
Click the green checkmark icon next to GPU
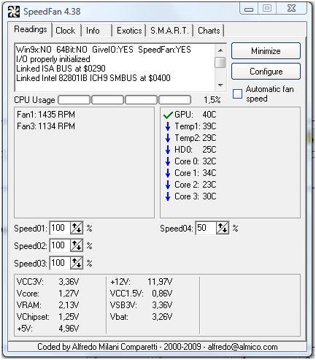point(168,115)
